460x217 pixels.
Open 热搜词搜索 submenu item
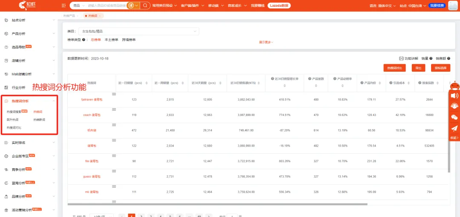[14, 112]
